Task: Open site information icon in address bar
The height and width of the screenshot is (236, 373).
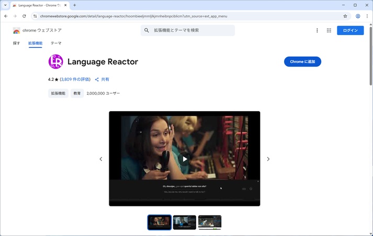Action: [35, 16]
